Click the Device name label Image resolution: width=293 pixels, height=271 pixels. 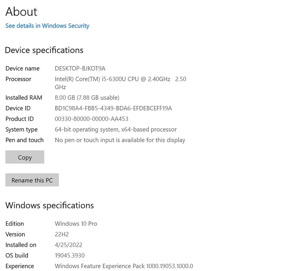(x=22, y=68)
